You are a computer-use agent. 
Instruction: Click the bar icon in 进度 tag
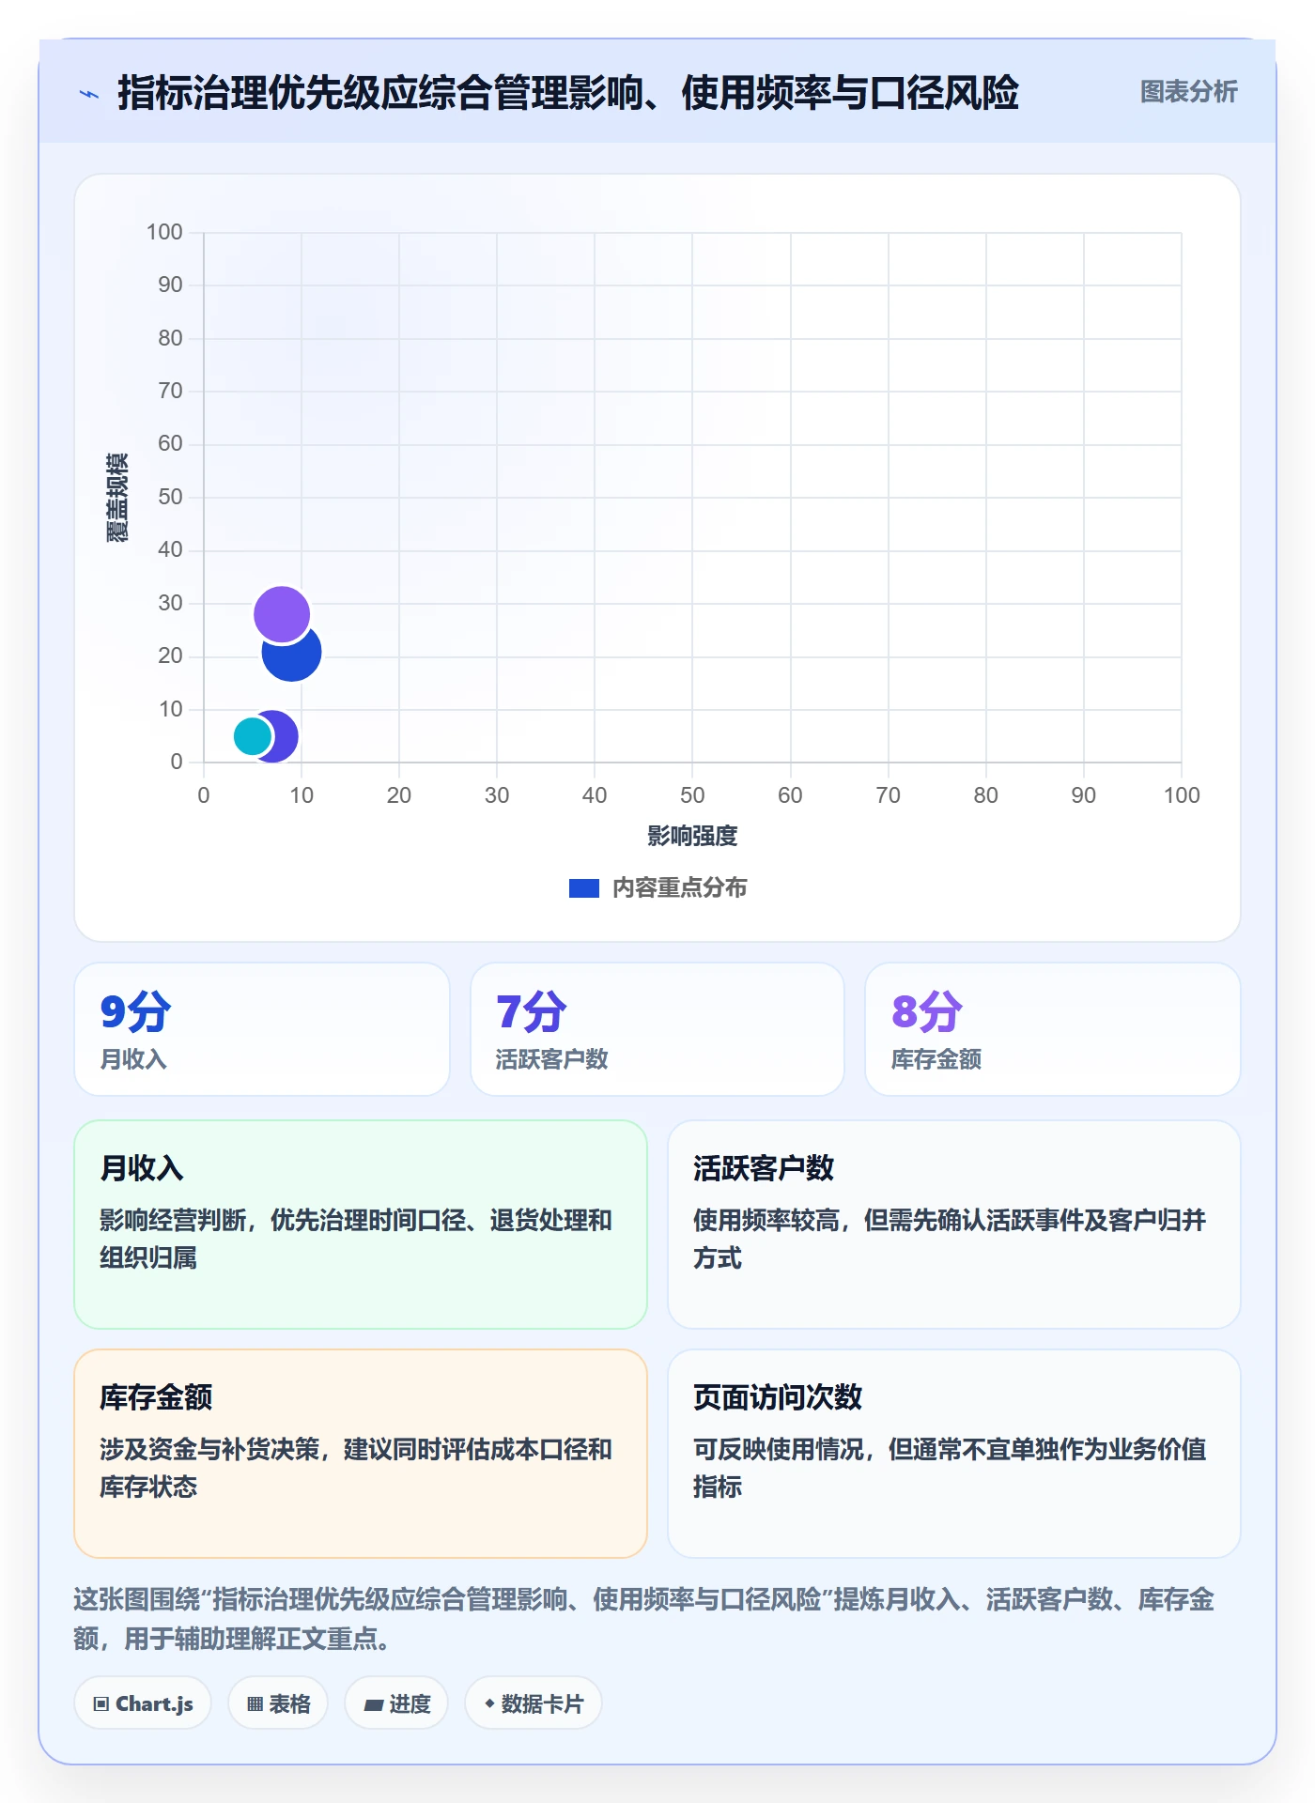point(373,1705)
